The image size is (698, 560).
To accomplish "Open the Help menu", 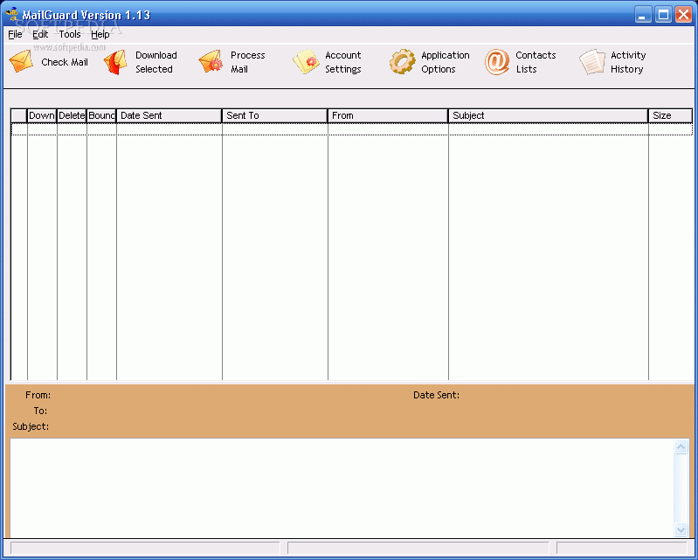I will click(100, 34).
